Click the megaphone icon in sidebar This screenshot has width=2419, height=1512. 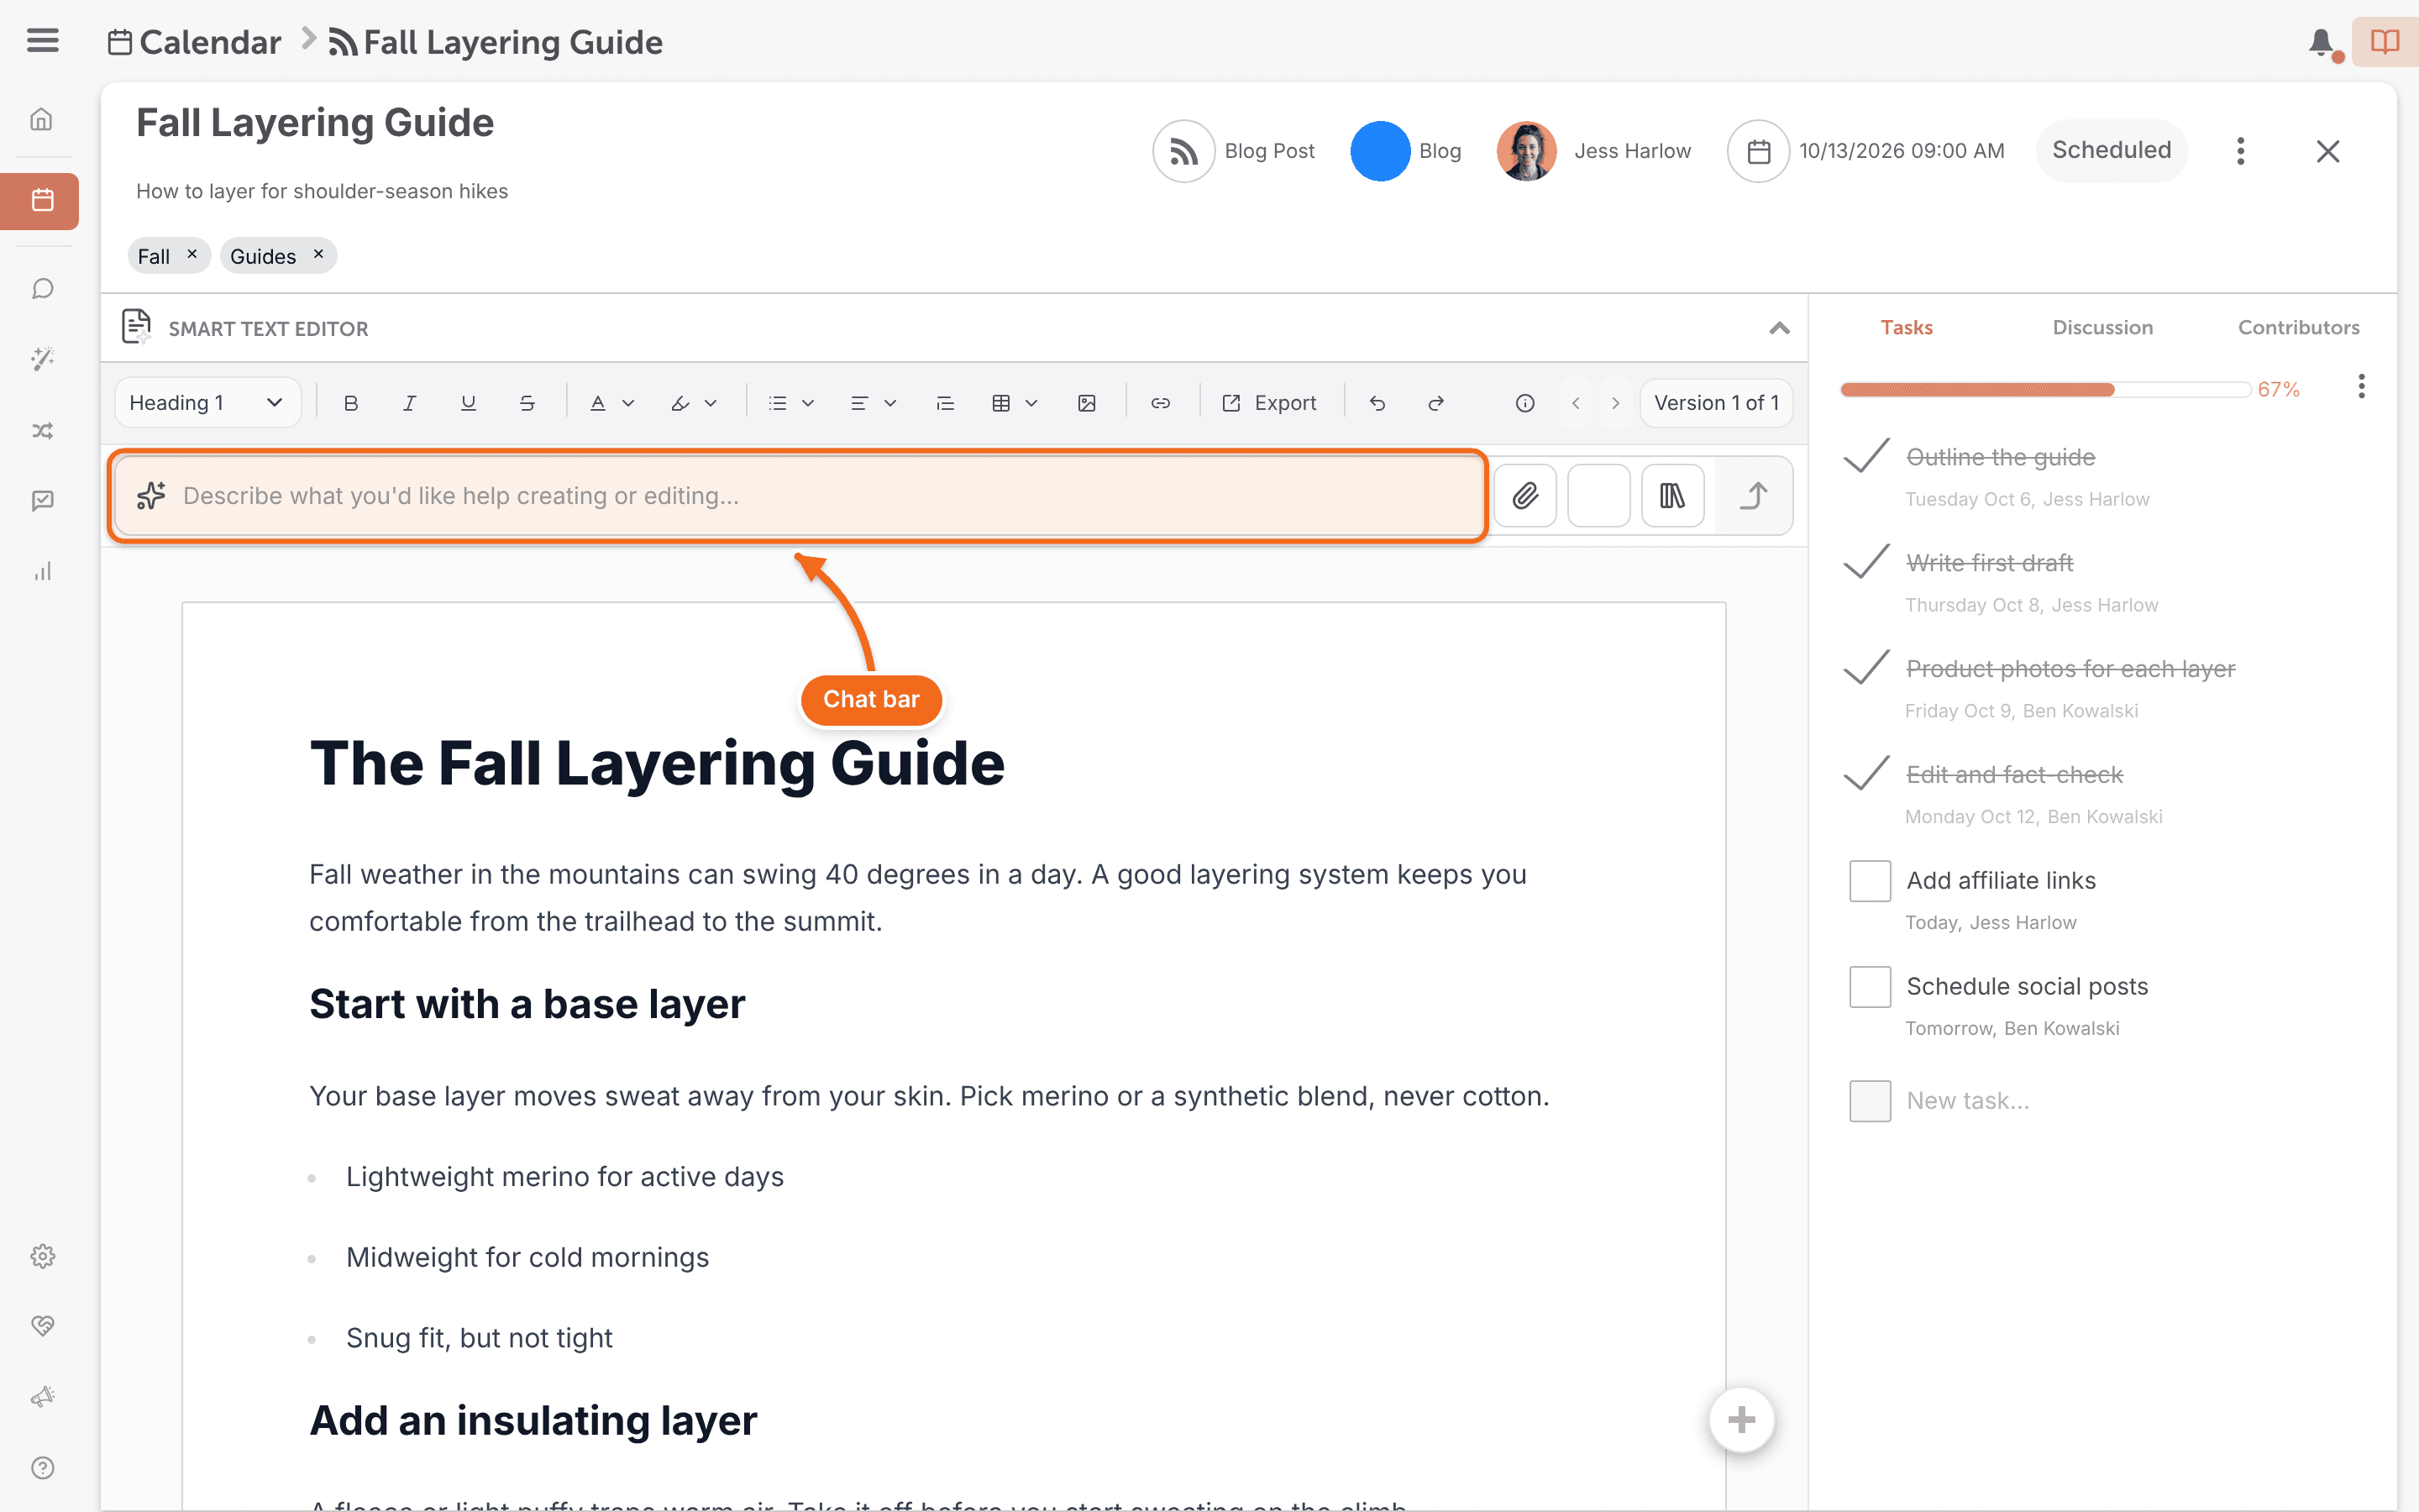(42, 1397)
